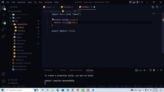This screenshot has width=164, height=92.
Task: Expand the OUTLINE section
Action: click(x=8, y=80)
